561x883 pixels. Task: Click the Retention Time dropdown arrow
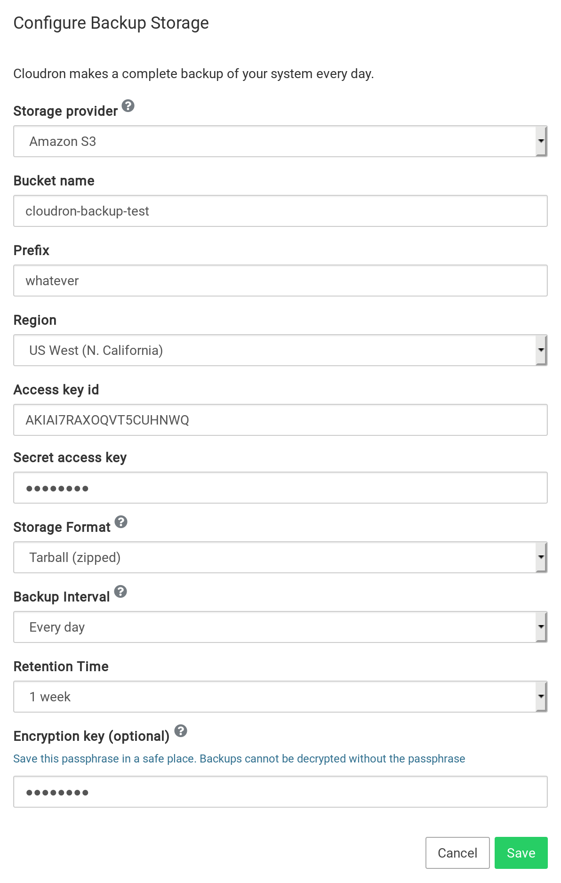point(541,697)
